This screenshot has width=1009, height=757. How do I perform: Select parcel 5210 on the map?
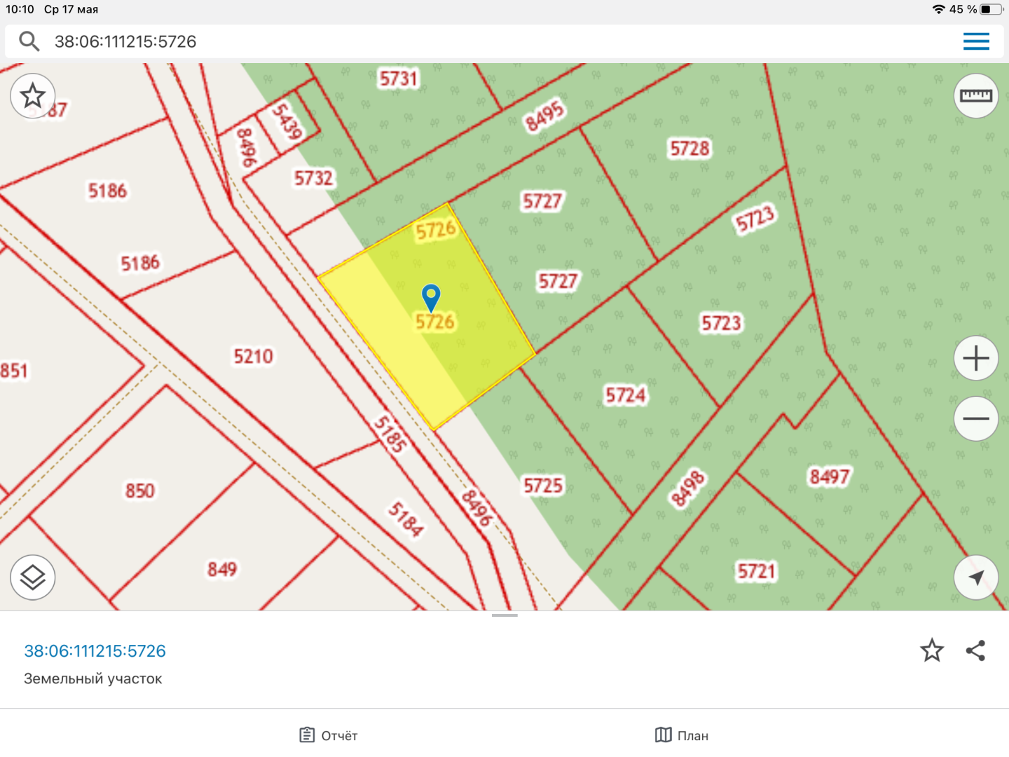[253, 356]
